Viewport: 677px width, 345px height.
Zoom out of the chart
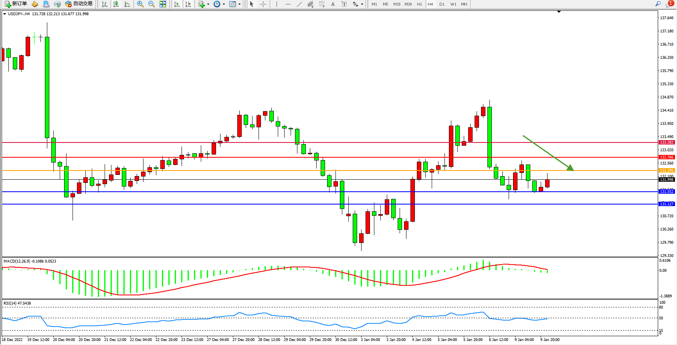pyautogui.click(x=152, y=4)
